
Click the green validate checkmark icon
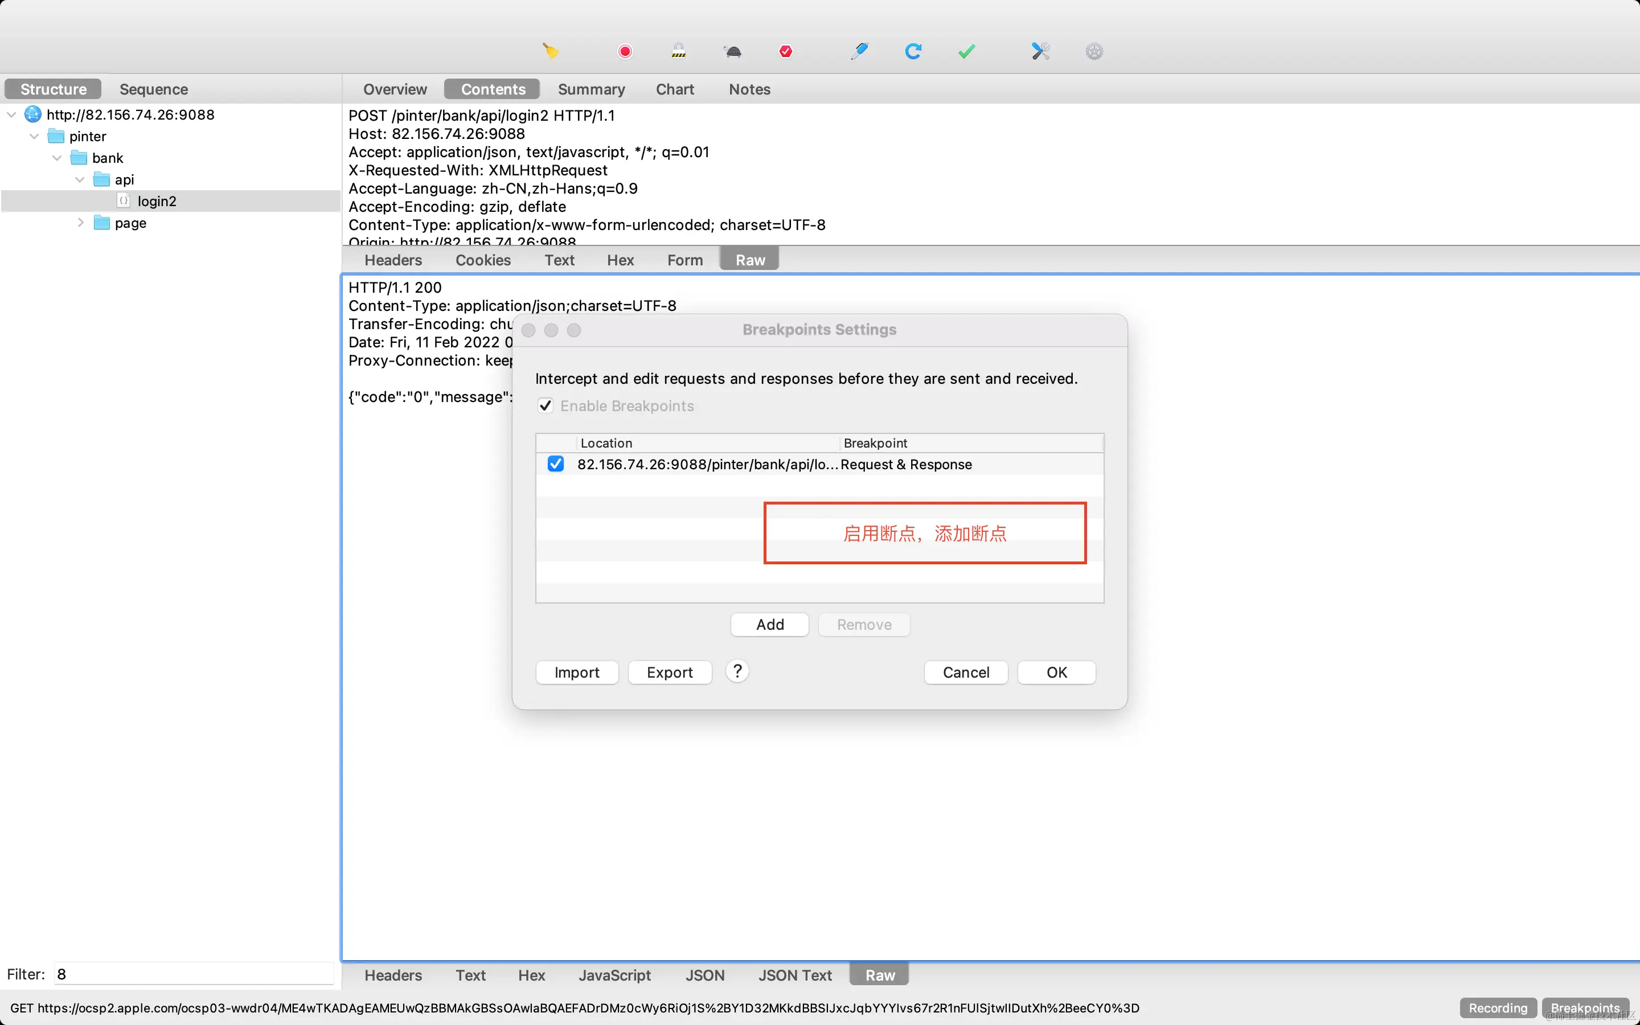point(966,51)
